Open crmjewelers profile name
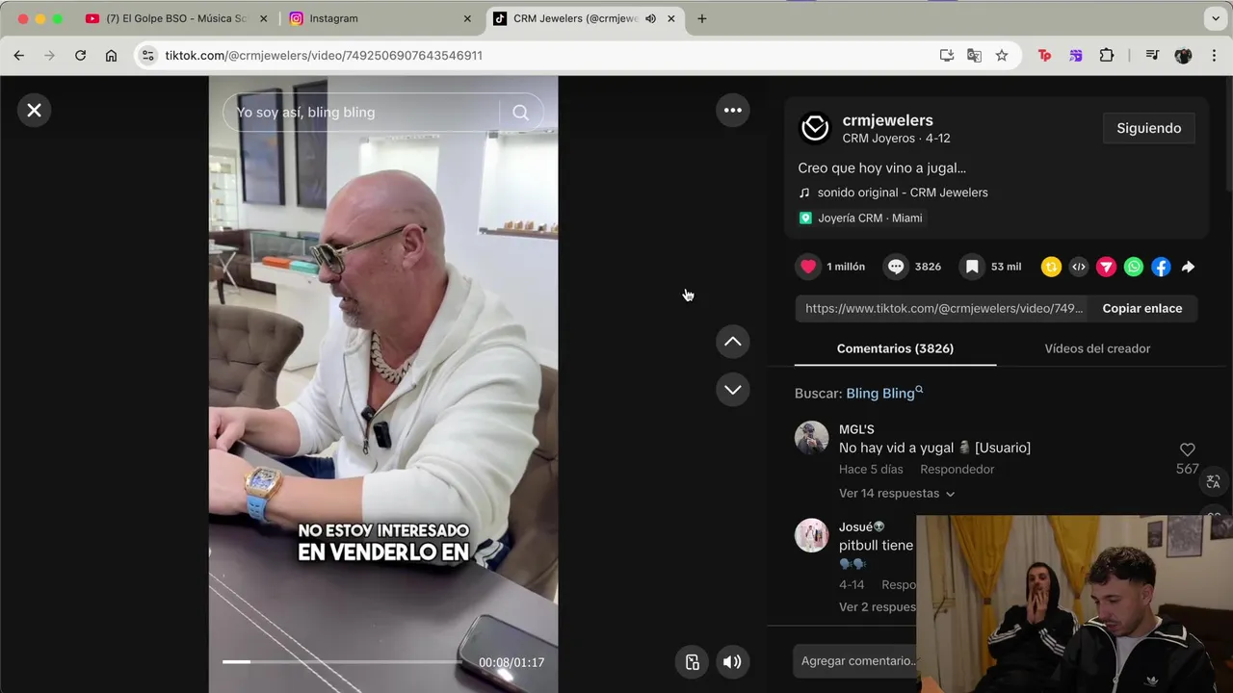Screen dimensions: 1233x693 887,120
